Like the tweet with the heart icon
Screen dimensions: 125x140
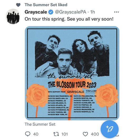85,134
